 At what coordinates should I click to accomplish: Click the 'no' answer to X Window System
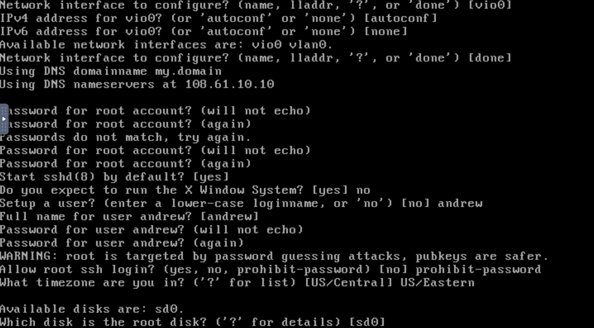pos(363,190)
